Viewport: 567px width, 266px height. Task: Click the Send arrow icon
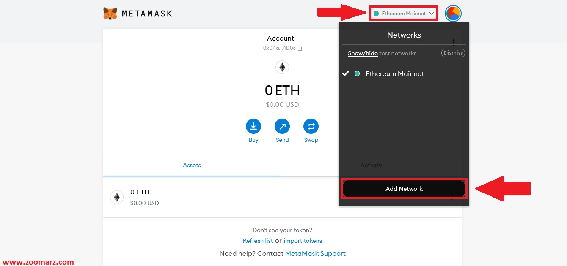click(282, 126)
